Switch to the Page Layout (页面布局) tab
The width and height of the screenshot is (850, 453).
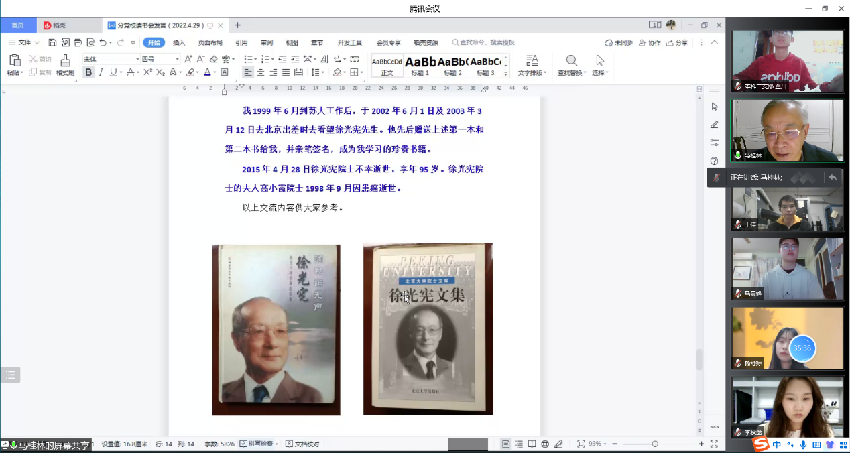[210, 42]
